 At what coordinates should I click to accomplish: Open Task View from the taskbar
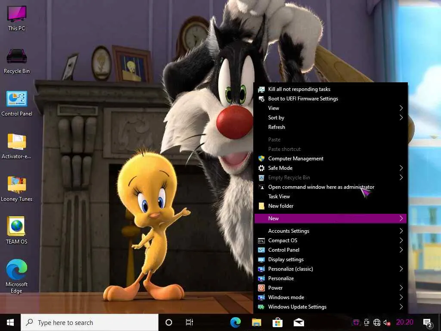click(x=189, y=322)
